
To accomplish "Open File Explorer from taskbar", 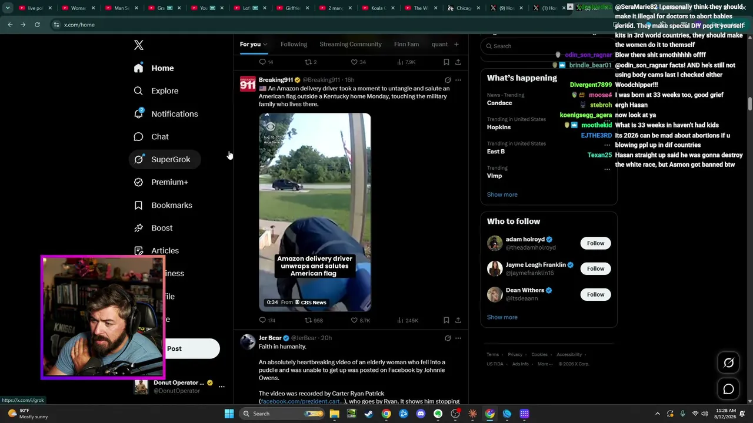I will tap(334, 414).
